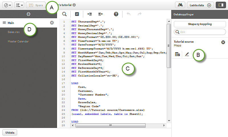Select the Main script section
The image size is (228, 137).
[x=28, y=23]
